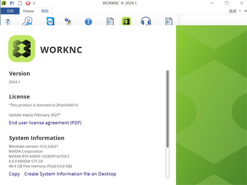Click the version number text 2024.1

pos(14,82)
